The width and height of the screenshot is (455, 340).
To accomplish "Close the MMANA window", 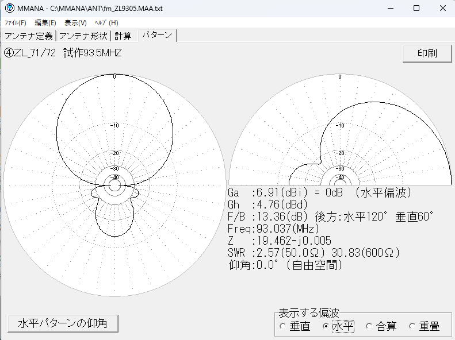I will pyautogui.click(x=442, y=8).
